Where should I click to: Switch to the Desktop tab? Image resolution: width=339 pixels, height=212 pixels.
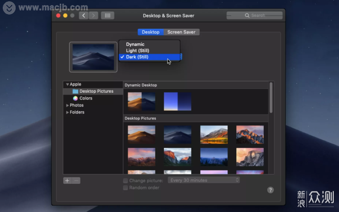point(151,32)
